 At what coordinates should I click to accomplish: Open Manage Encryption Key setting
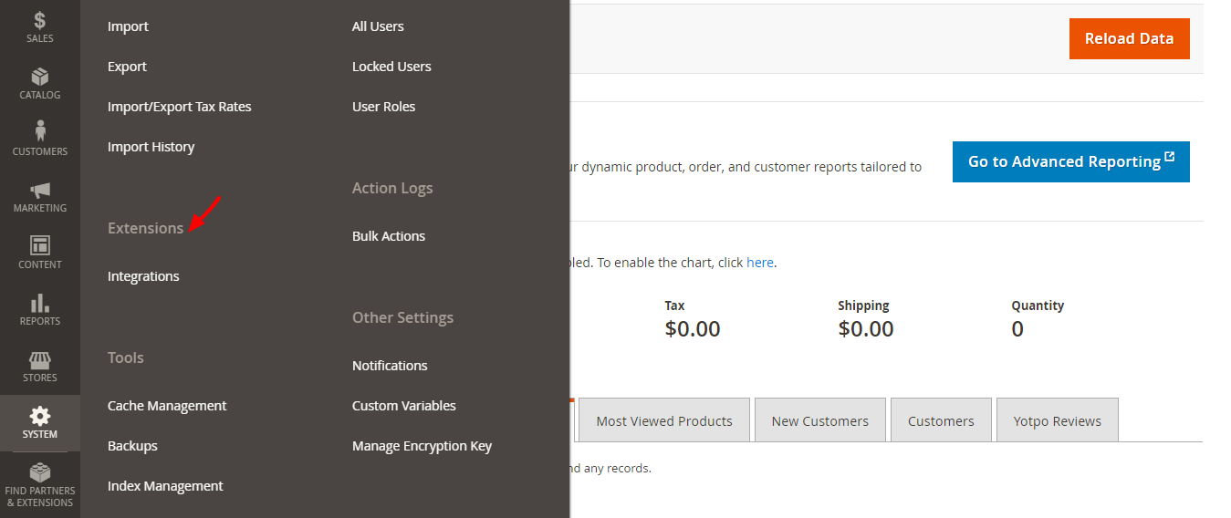click(x=422, y=446)
